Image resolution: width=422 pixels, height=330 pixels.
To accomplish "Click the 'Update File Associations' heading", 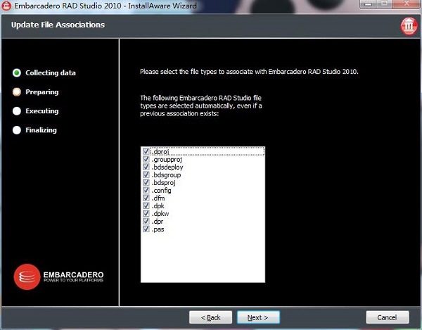I will click(x=58, y=25).
